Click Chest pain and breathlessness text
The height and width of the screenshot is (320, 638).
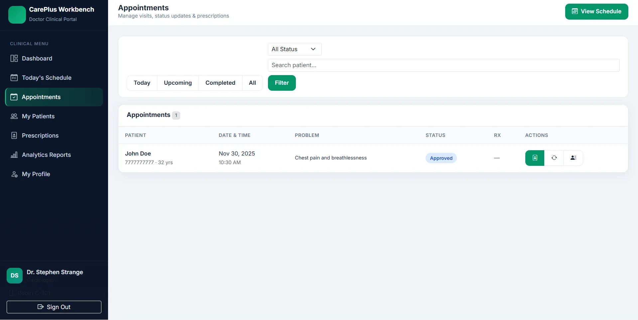[331, 158]
